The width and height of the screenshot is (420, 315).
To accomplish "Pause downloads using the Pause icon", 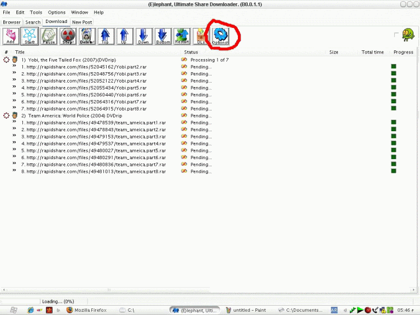I will [49, 36].
